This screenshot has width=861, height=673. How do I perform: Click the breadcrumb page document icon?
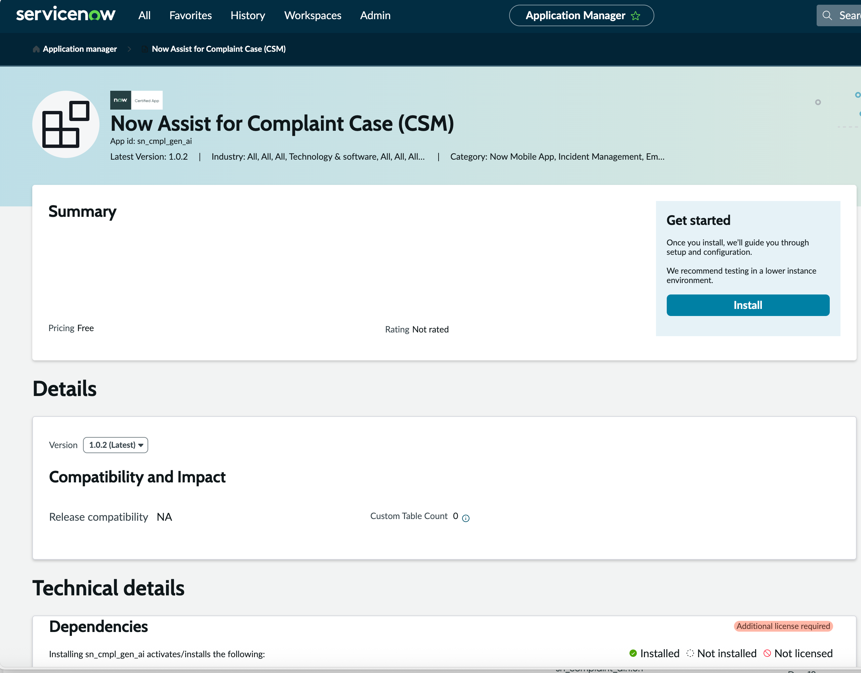145,49
